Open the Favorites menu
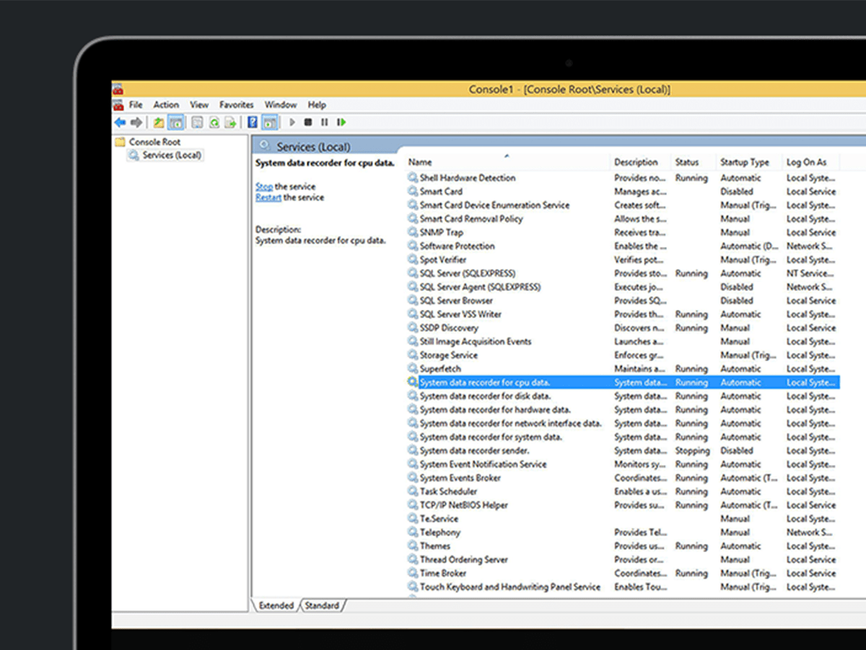Viewport: 866px width, 650px height. (x=237, y=105)
